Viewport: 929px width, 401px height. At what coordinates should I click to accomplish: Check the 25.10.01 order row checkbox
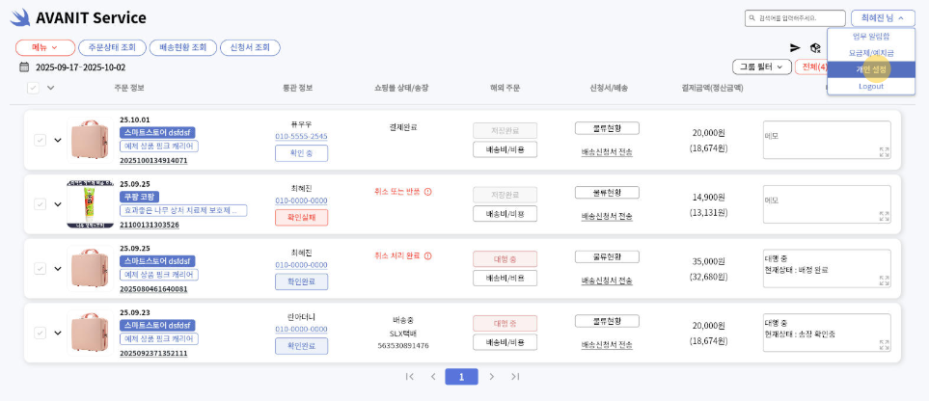pos(40,140)
